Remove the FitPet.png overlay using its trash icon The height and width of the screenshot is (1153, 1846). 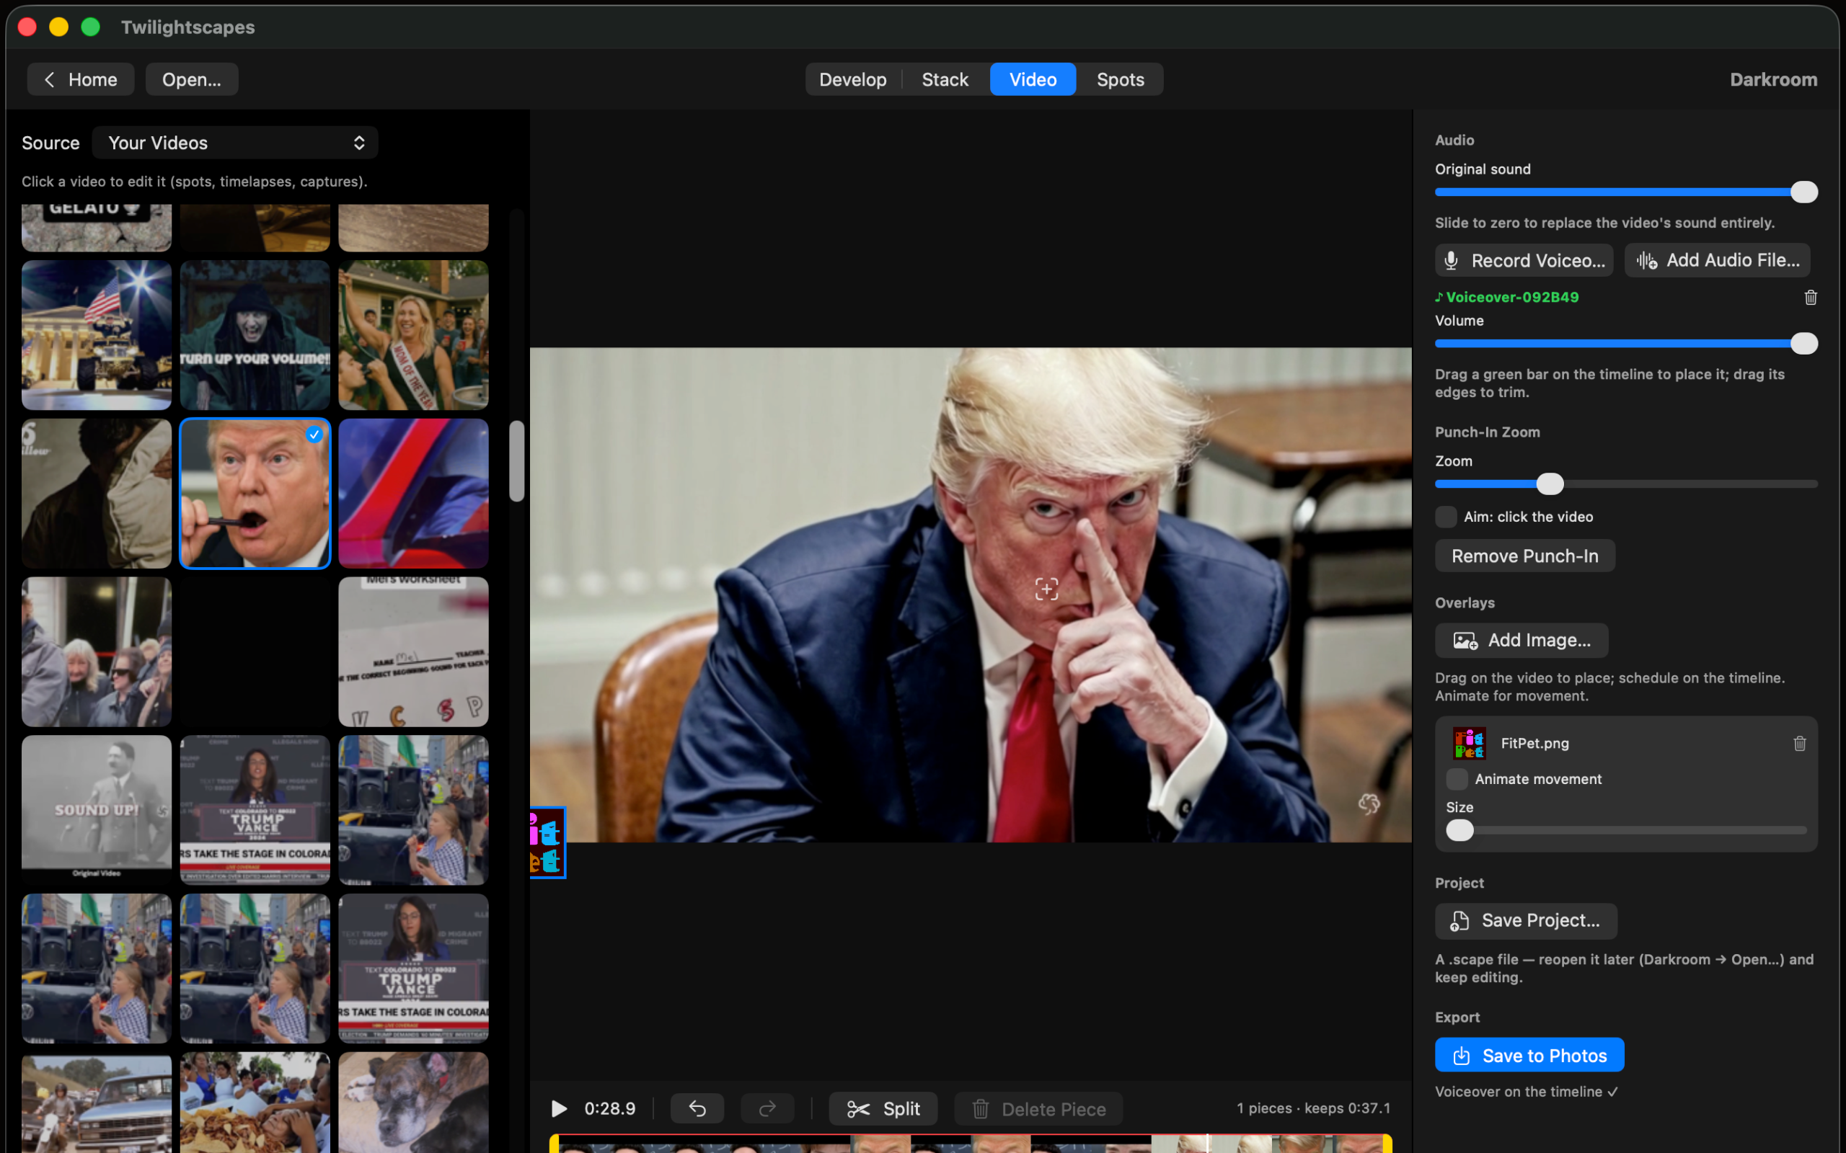[x=1801, y=743]
